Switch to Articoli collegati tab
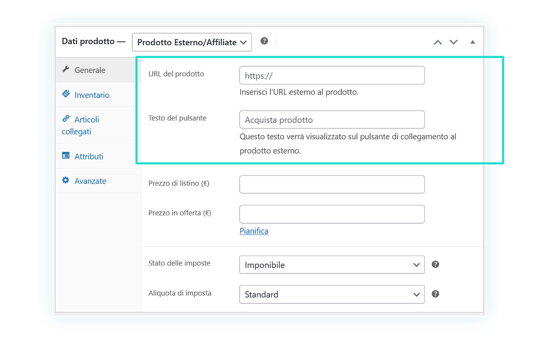The width and height of the screenshot is (541, 340). [98, 125]
